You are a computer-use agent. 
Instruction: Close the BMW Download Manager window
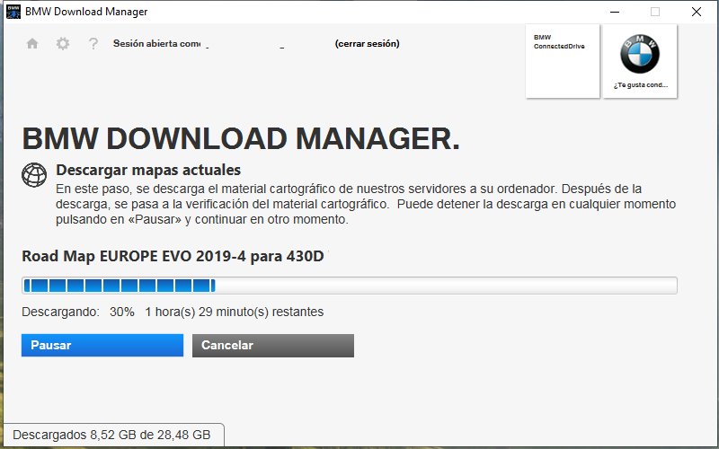click(x=696, y=12)
